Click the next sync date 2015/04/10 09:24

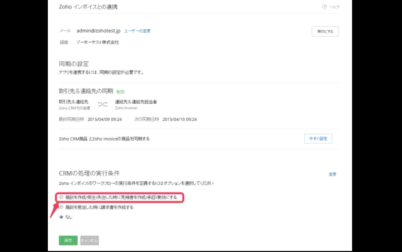(x=180, y=119)
